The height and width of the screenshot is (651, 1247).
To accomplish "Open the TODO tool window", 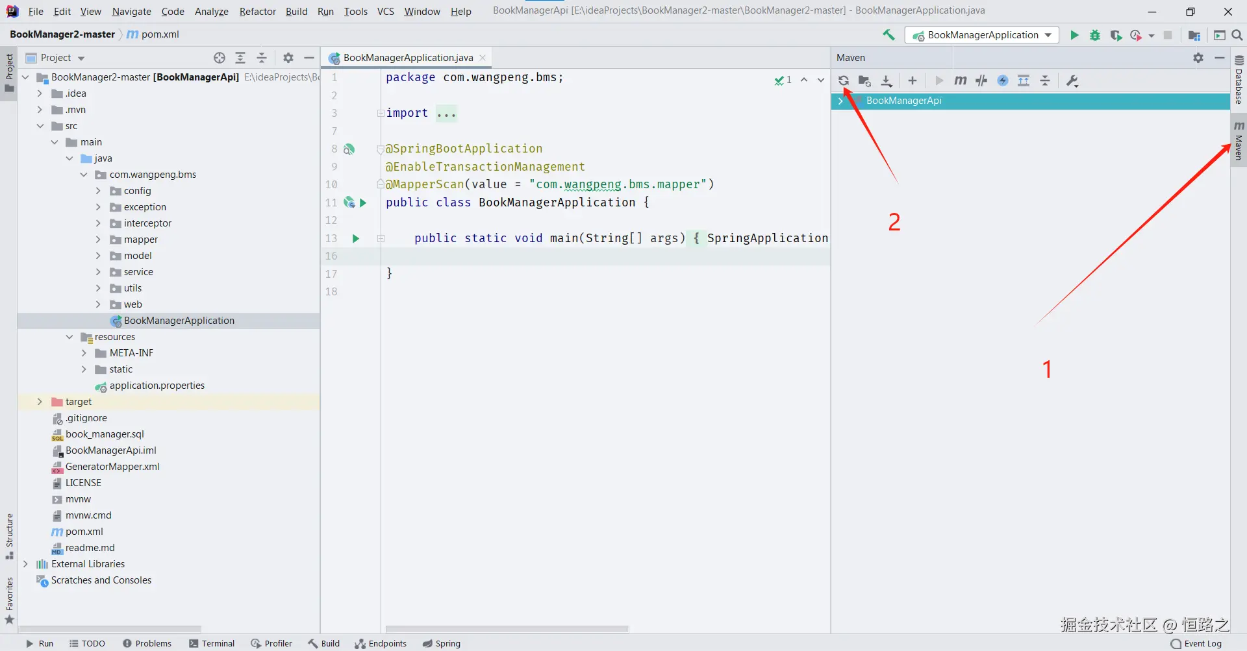I will (87, 643).
